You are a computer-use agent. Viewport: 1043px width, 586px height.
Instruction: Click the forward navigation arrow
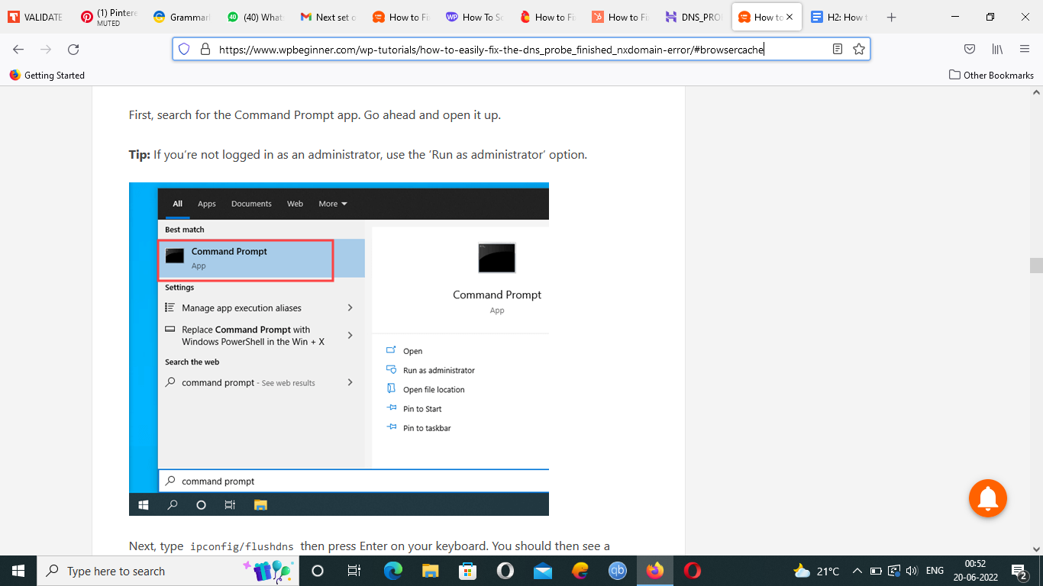click(x=46, y=49)
